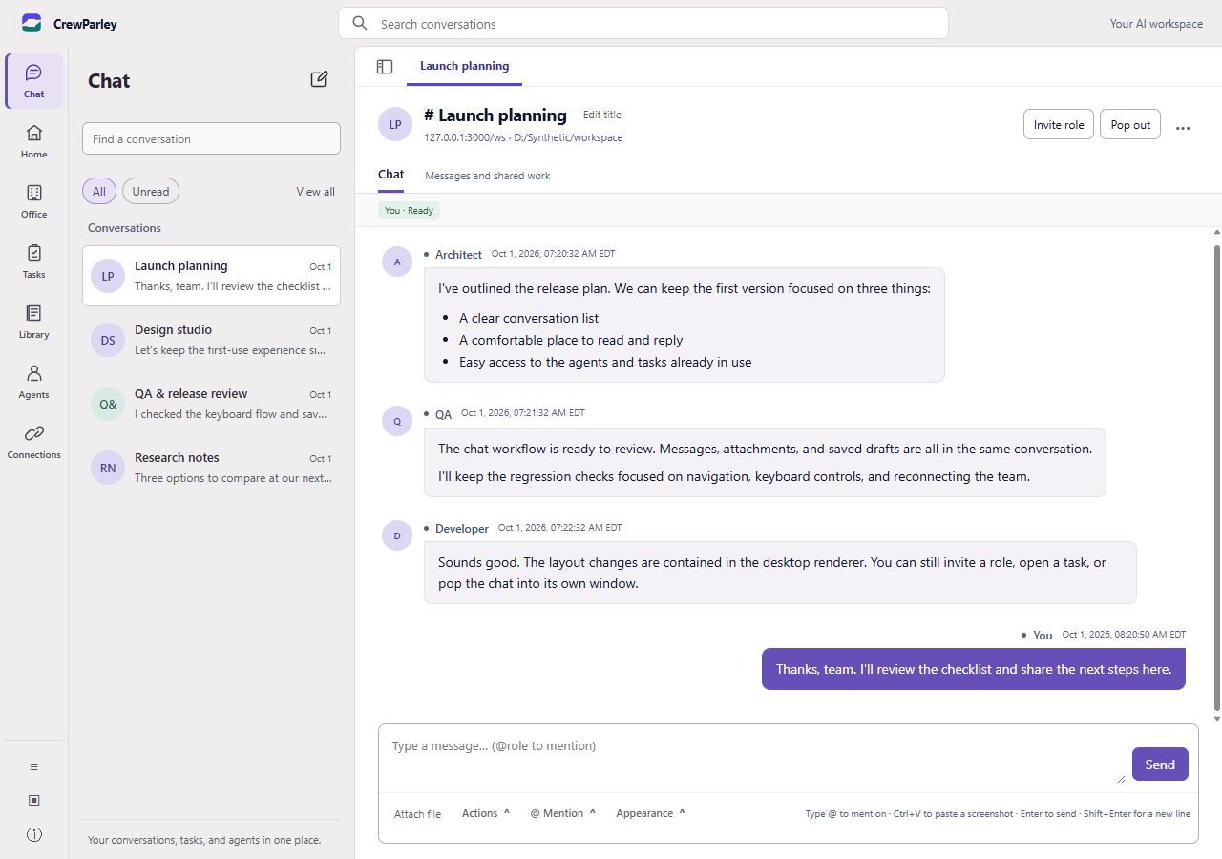This screenshot has width=1222, height=859.
Task: Click the Architect sender name
Action: (x=458, y=255)
